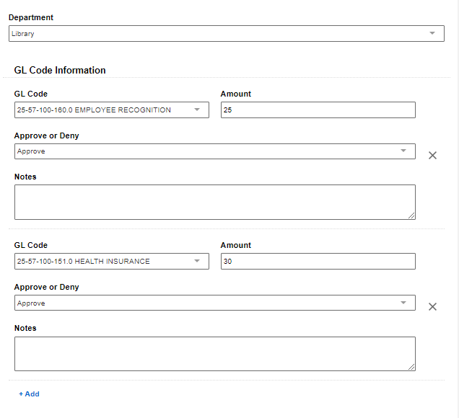The height and width of the screenshot is (418, 459).
Task: Open first Approve or Deny dropdown
Action: tap(215, 151)
